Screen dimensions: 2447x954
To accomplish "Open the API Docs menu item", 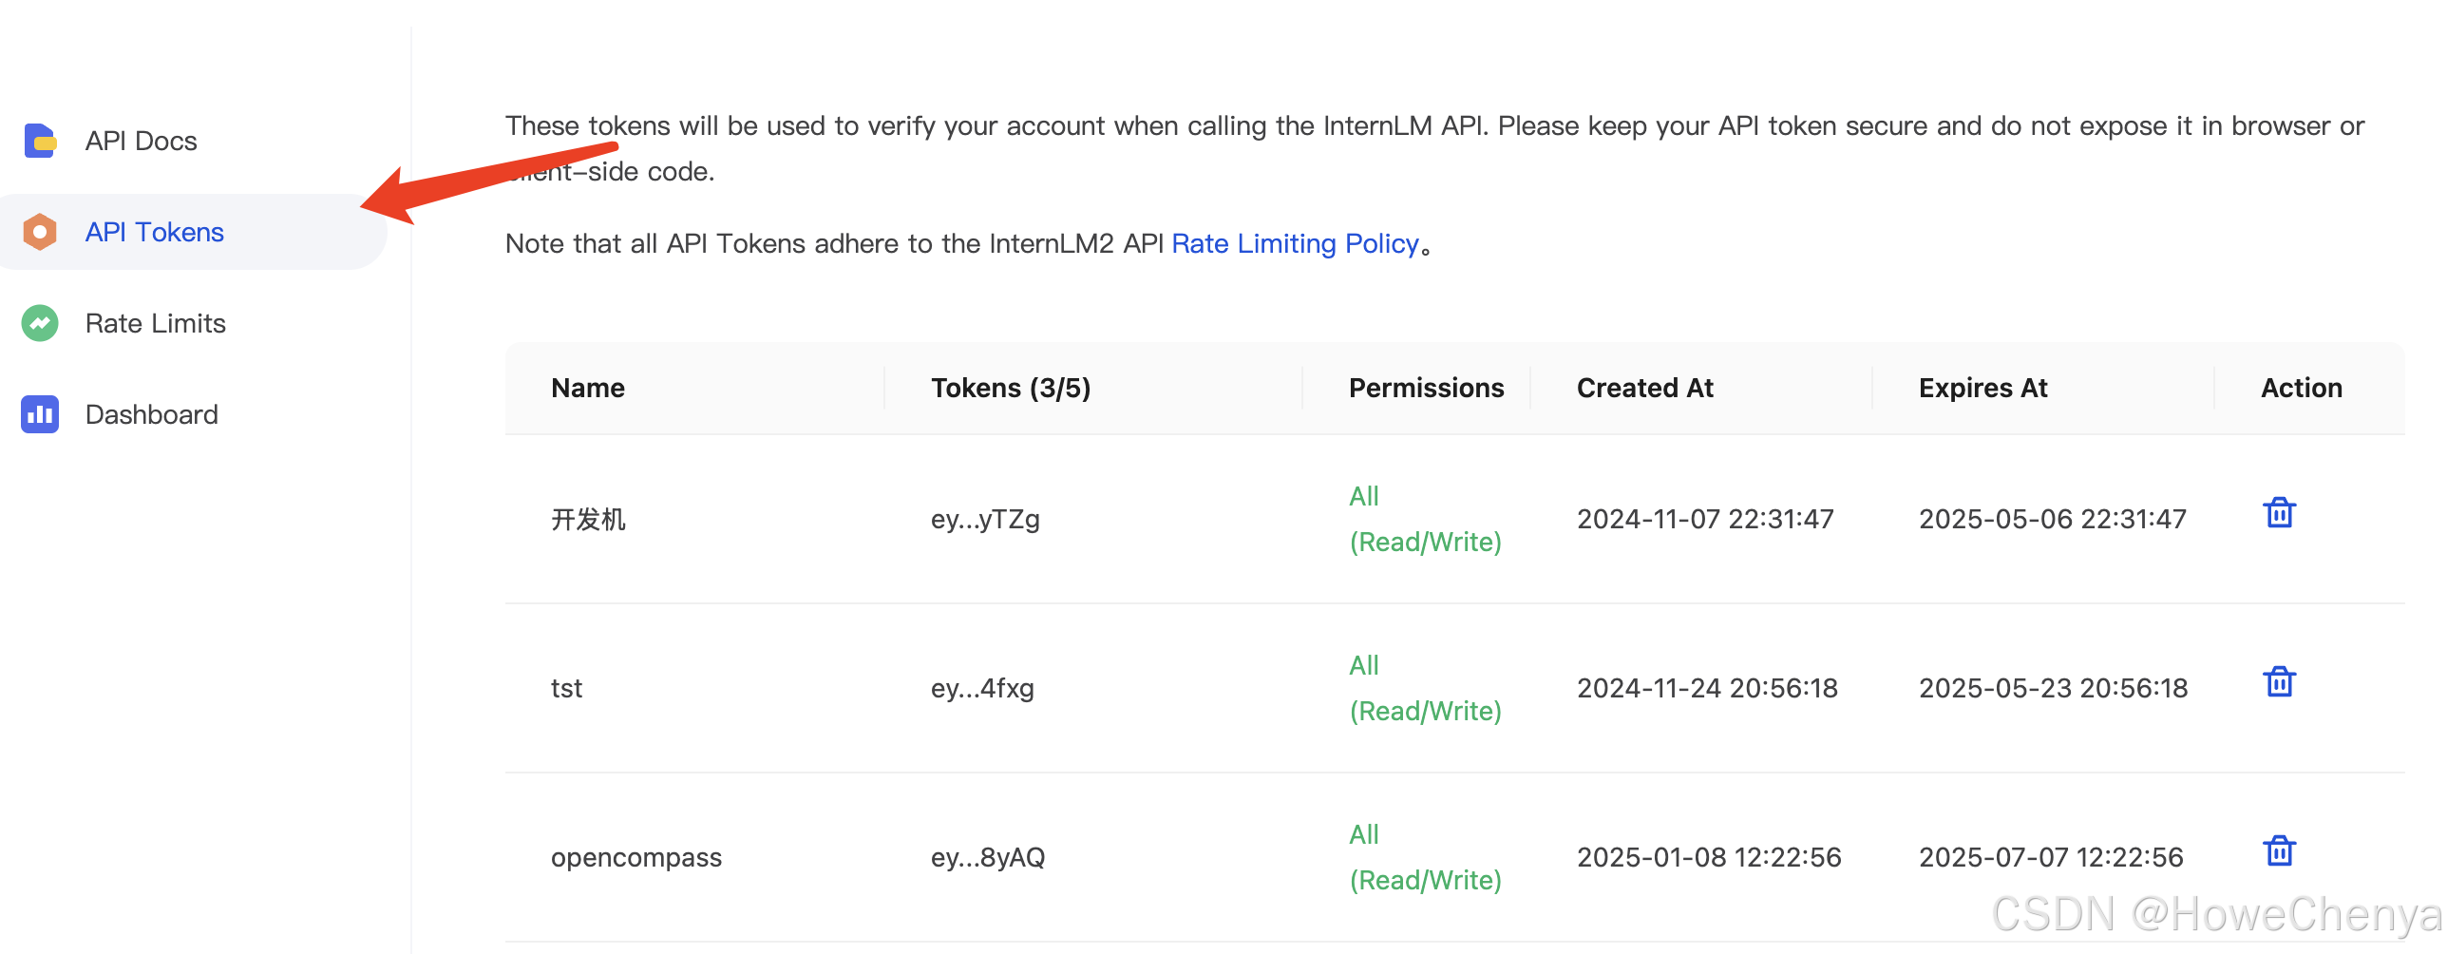I will pyautogui.click(x=141, y=141).
